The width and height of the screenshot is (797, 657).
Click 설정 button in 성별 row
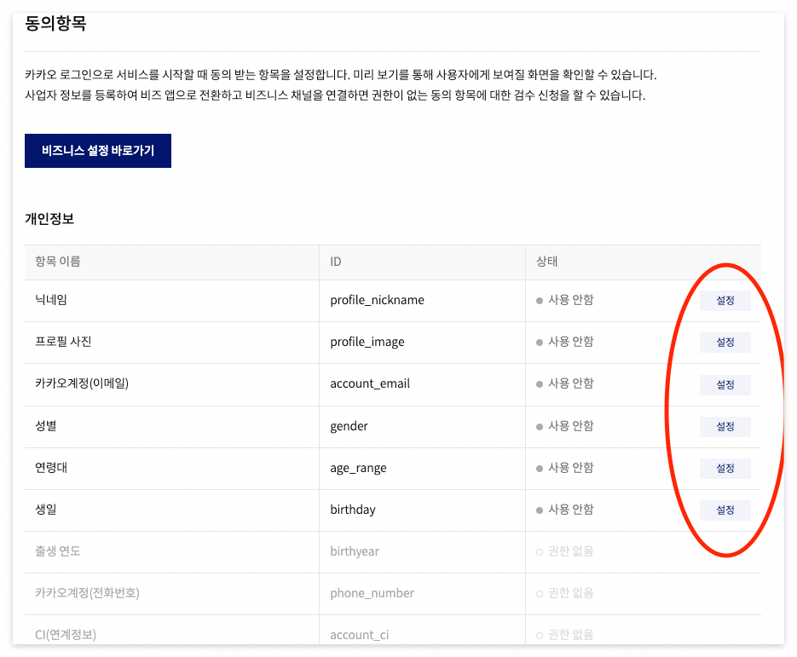click(x=725, y=427)
